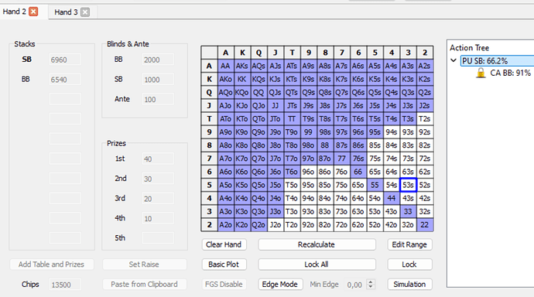Click Paste from Clipboard
Viewport: 534px width, 297px height.
click(144, 284)
